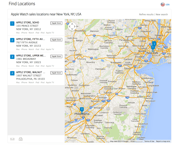Click iPhone label under Fifth Avenue store
Viewport: 178px width, 145px height.
24,49
